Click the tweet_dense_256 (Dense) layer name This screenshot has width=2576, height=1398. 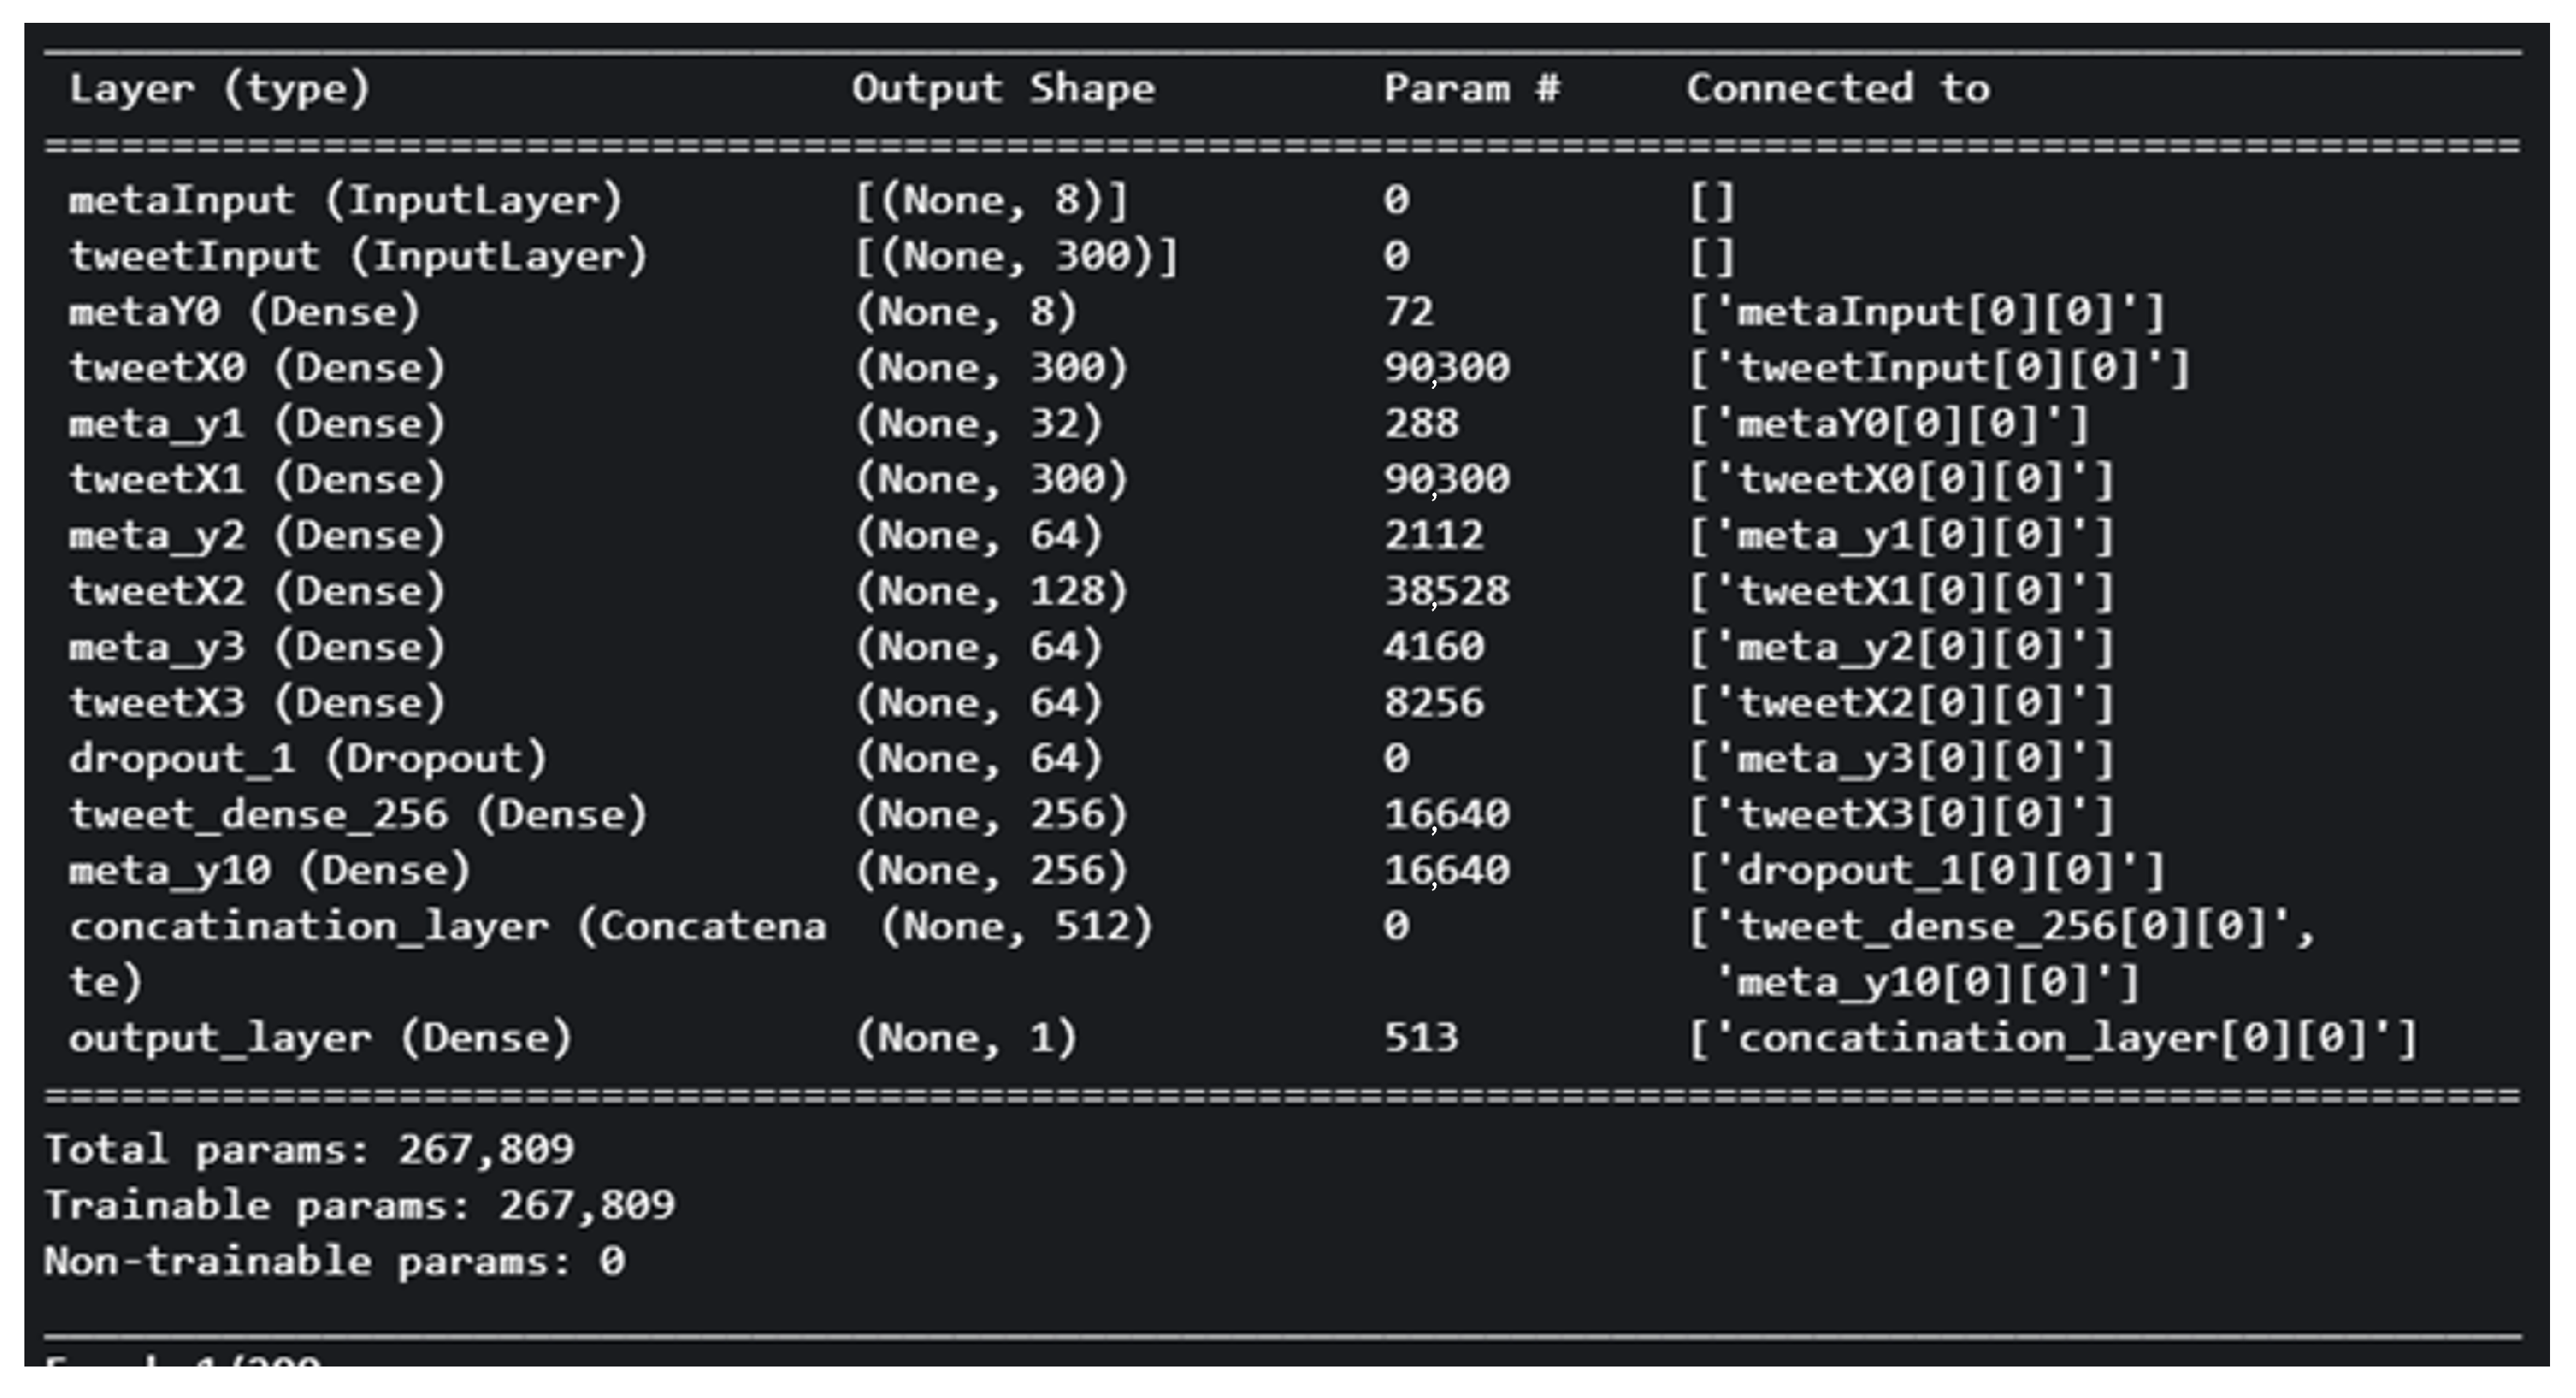tap(358, 815)
